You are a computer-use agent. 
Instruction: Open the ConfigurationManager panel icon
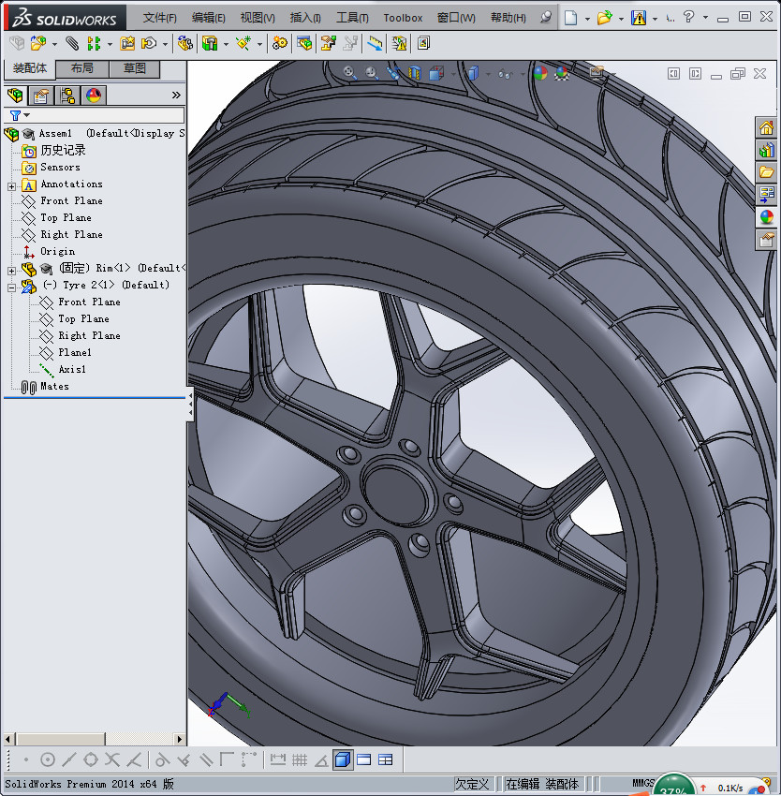tap(66, 95)
